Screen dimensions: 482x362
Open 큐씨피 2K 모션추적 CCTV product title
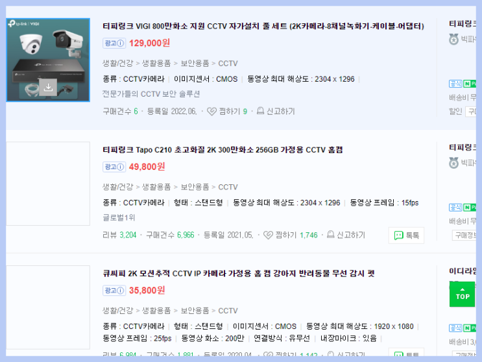click(x=239, y=273)
